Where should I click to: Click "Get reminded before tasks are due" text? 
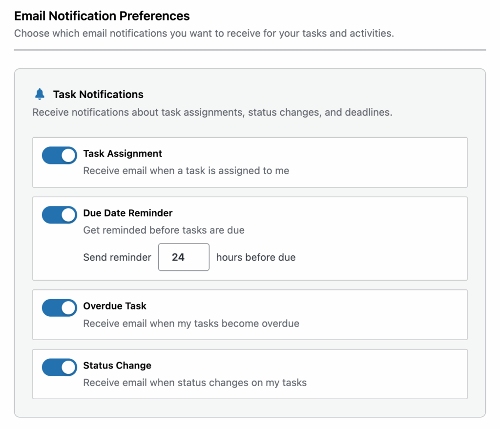click(164, 230)
